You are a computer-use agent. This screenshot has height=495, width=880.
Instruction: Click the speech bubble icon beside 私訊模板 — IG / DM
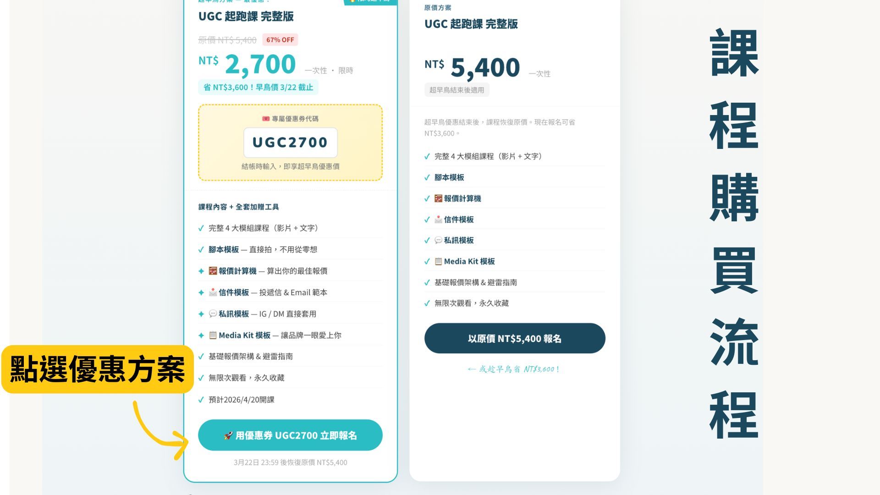[x=213, y=314]
